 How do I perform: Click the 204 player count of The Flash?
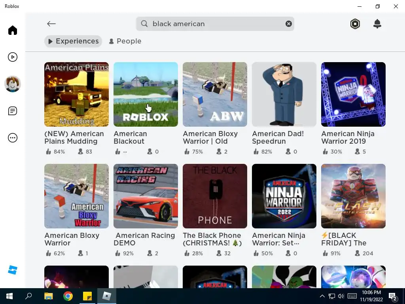point(364,254)
